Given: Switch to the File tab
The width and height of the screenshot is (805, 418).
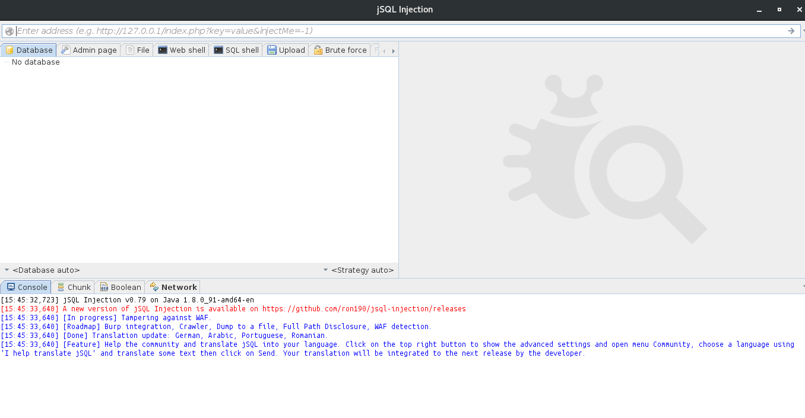Looking at the screenshot, I should coord(137,50).
